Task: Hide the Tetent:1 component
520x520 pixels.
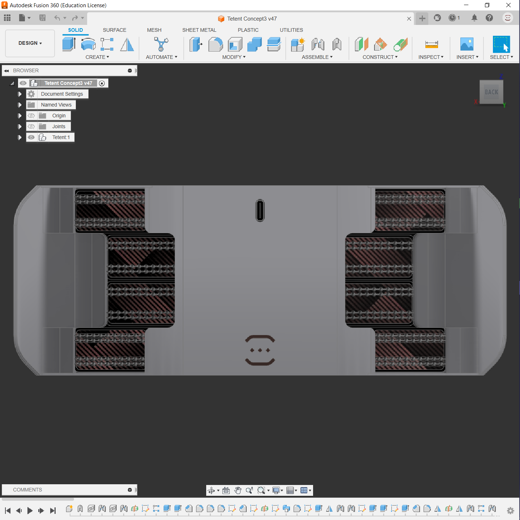Action: (31, 137)
